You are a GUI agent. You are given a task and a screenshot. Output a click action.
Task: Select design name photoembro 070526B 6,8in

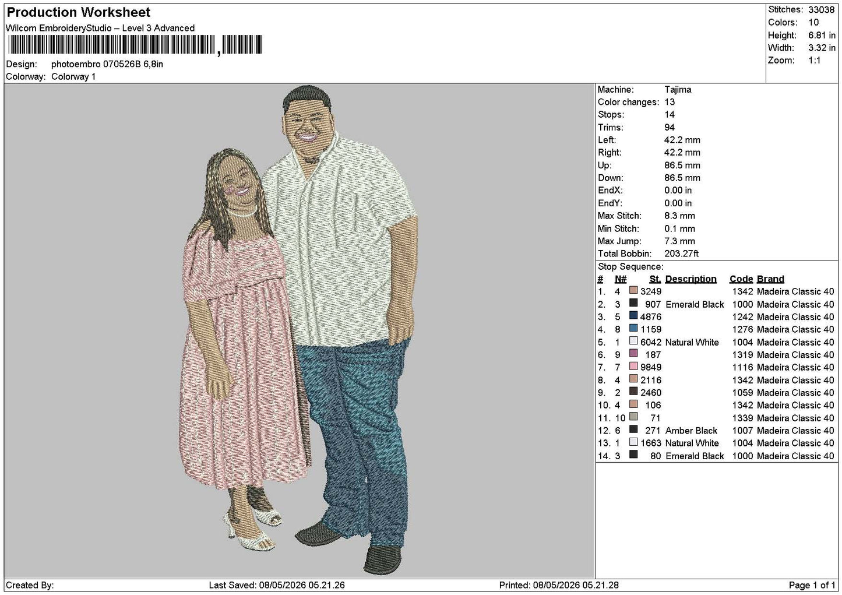pyautogui.click(x=107, y=64)
